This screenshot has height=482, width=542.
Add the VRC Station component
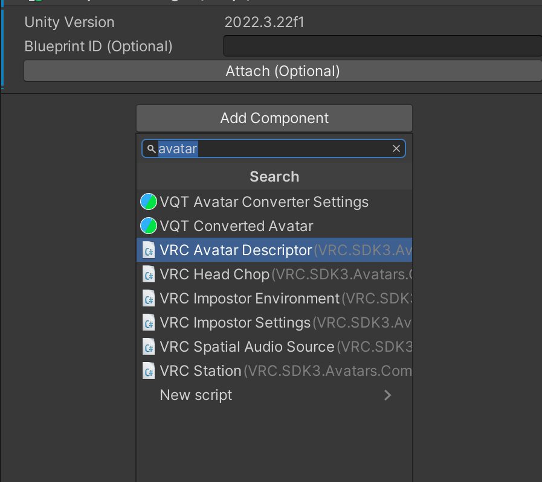pyautogui.click(x=201, y=371)
